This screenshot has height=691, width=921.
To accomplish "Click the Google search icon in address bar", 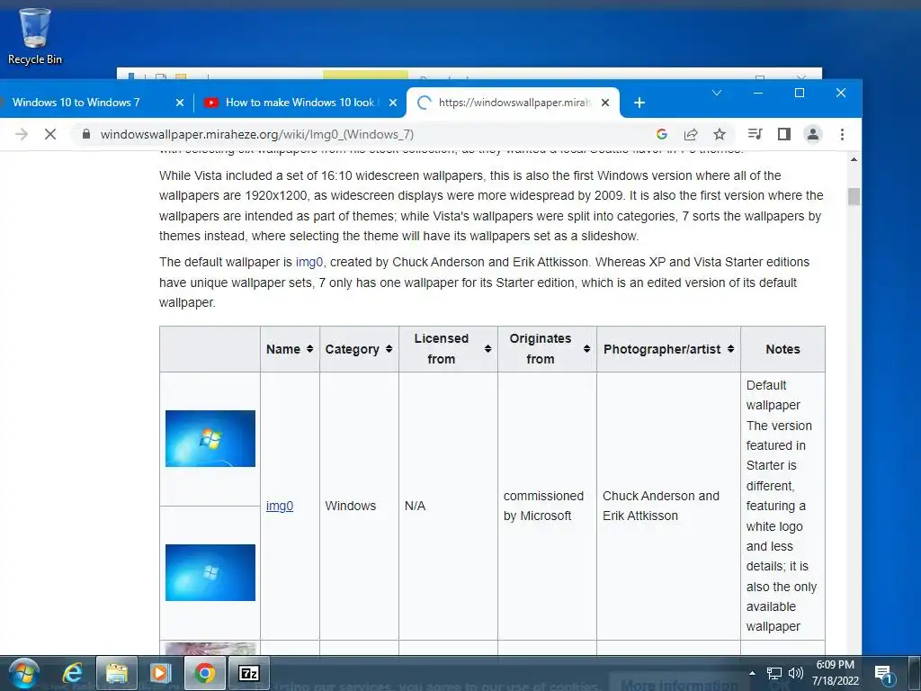I will tap(661, 134).
